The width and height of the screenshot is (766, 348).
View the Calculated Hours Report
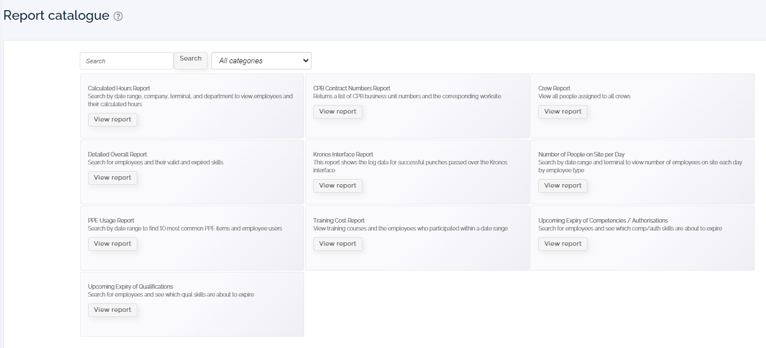[x=112, y=119]
